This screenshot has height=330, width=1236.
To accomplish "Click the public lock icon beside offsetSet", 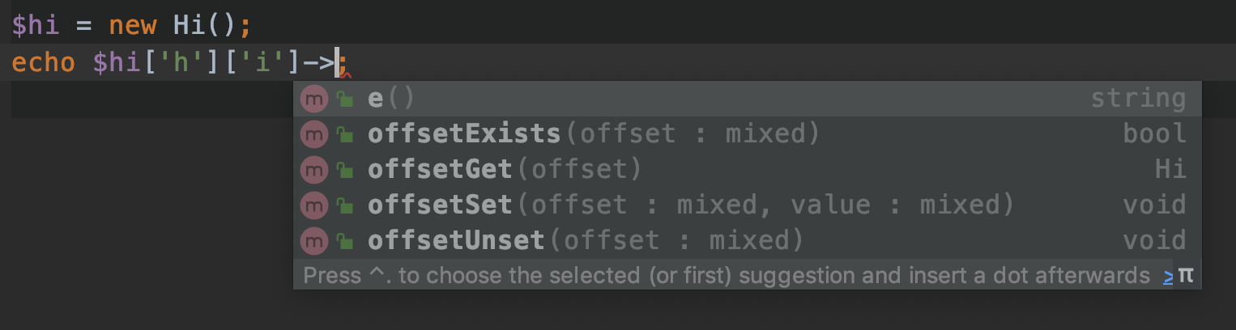I will 345,205.
